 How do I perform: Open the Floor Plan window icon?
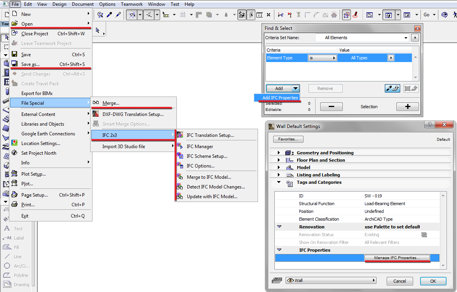(x=370, y=15)
